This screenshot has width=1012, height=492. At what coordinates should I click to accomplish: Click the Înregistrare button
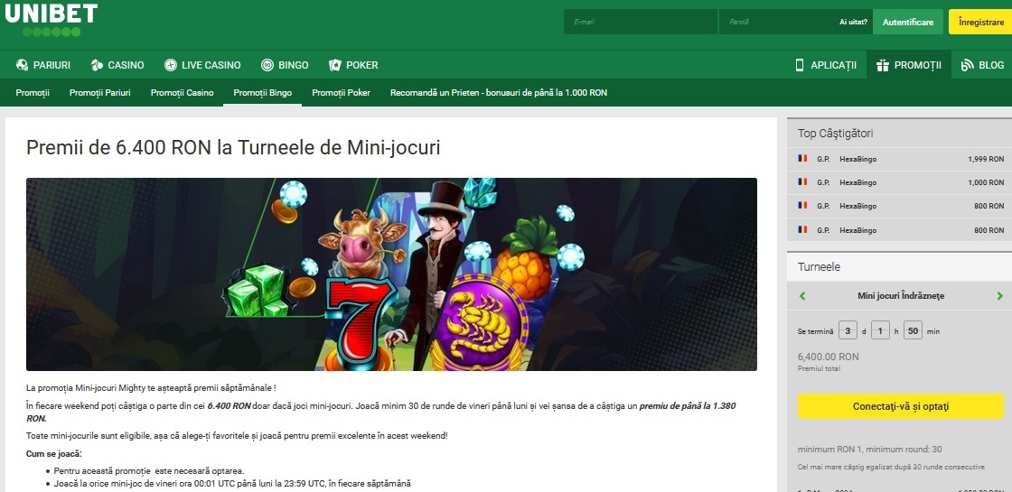tap(980, 22)
